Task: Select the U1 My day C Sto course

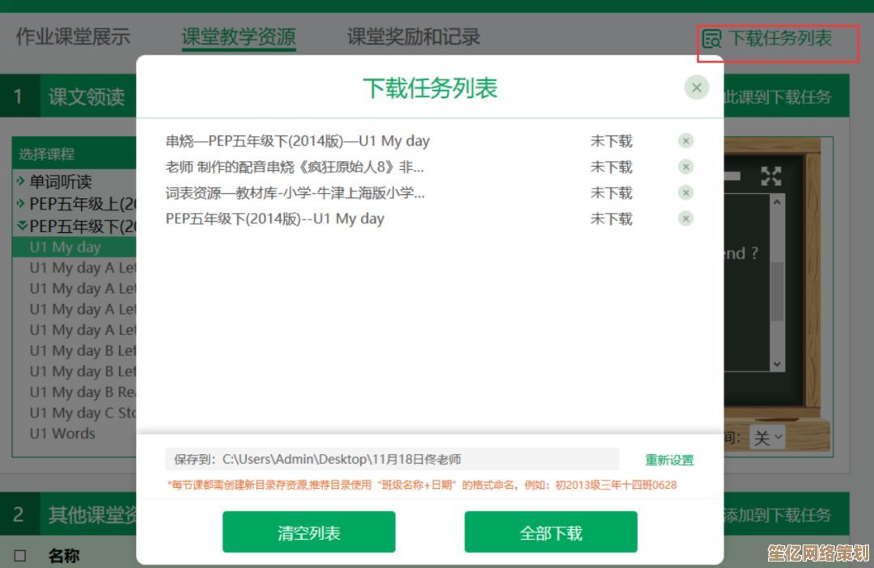Action: click(83, 413)
